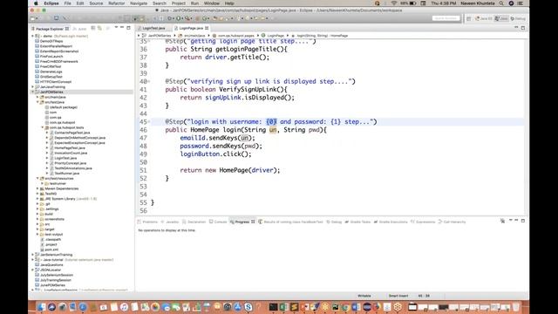Click the green Run toolbar button
558x314 pixels.
[178, 18]
